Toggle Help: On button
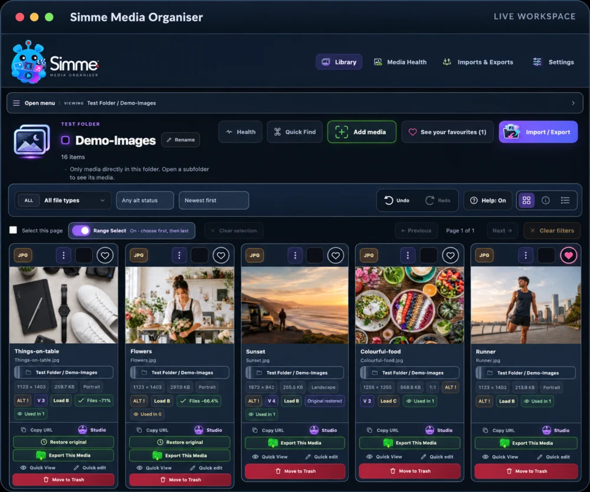 [488, 200]
